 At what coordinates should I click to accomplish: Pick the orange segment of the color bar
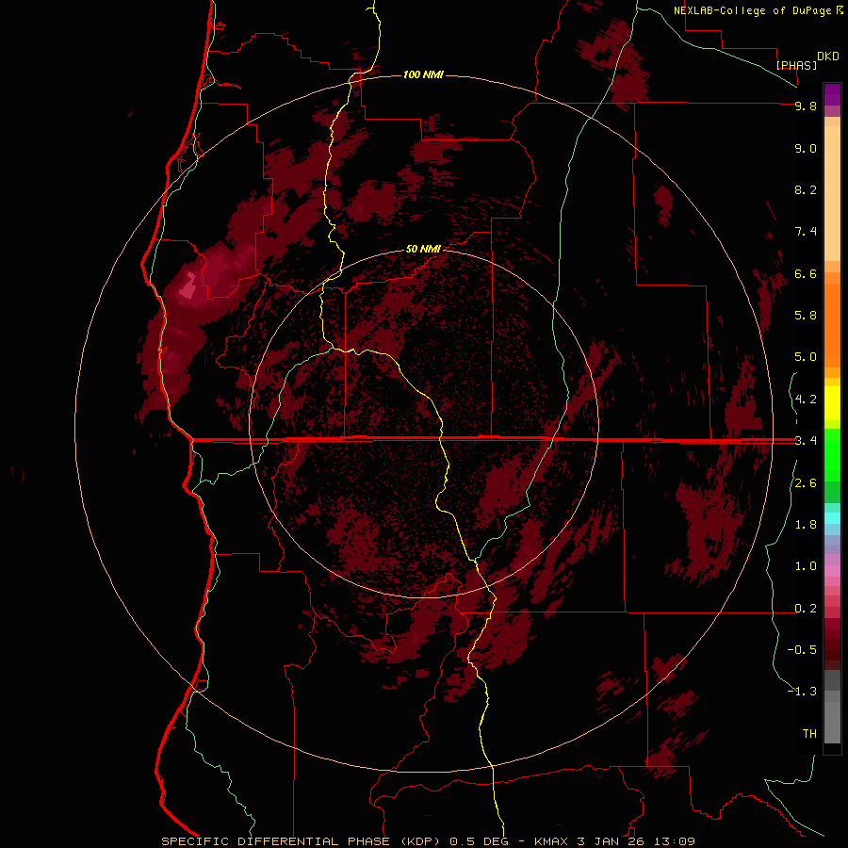(832, 319)
